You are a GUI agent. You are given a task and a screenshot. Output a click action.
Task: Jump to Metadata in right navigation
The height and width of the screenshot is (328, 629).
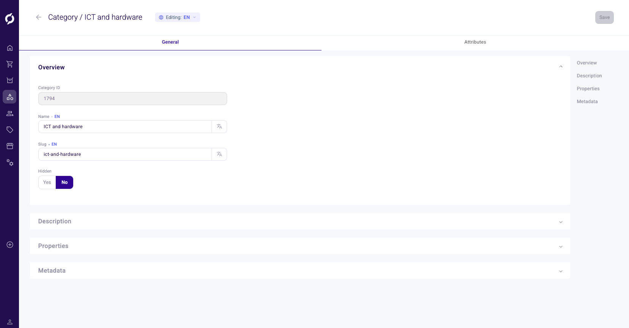tap(587, 102)
